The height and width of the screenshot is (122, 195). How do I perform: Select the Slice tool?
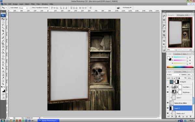(x=3, y=34)
